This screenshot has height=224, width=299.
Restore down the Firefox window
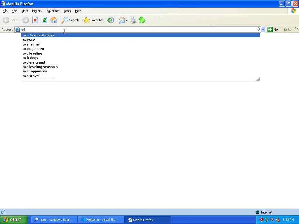point(288,3)
